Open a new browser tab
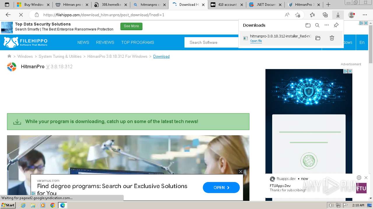The width and height of the screenshot is (373, 209). (x=328, y=5)
